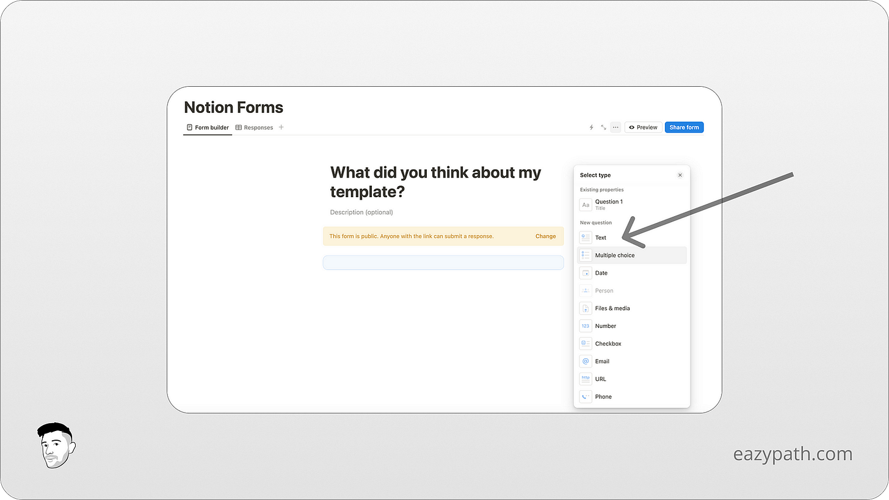The height and width of the screenshot is (500, 889).
Task: Click the Person type icon
Action: pyautogui.click(x=586, y=291)
